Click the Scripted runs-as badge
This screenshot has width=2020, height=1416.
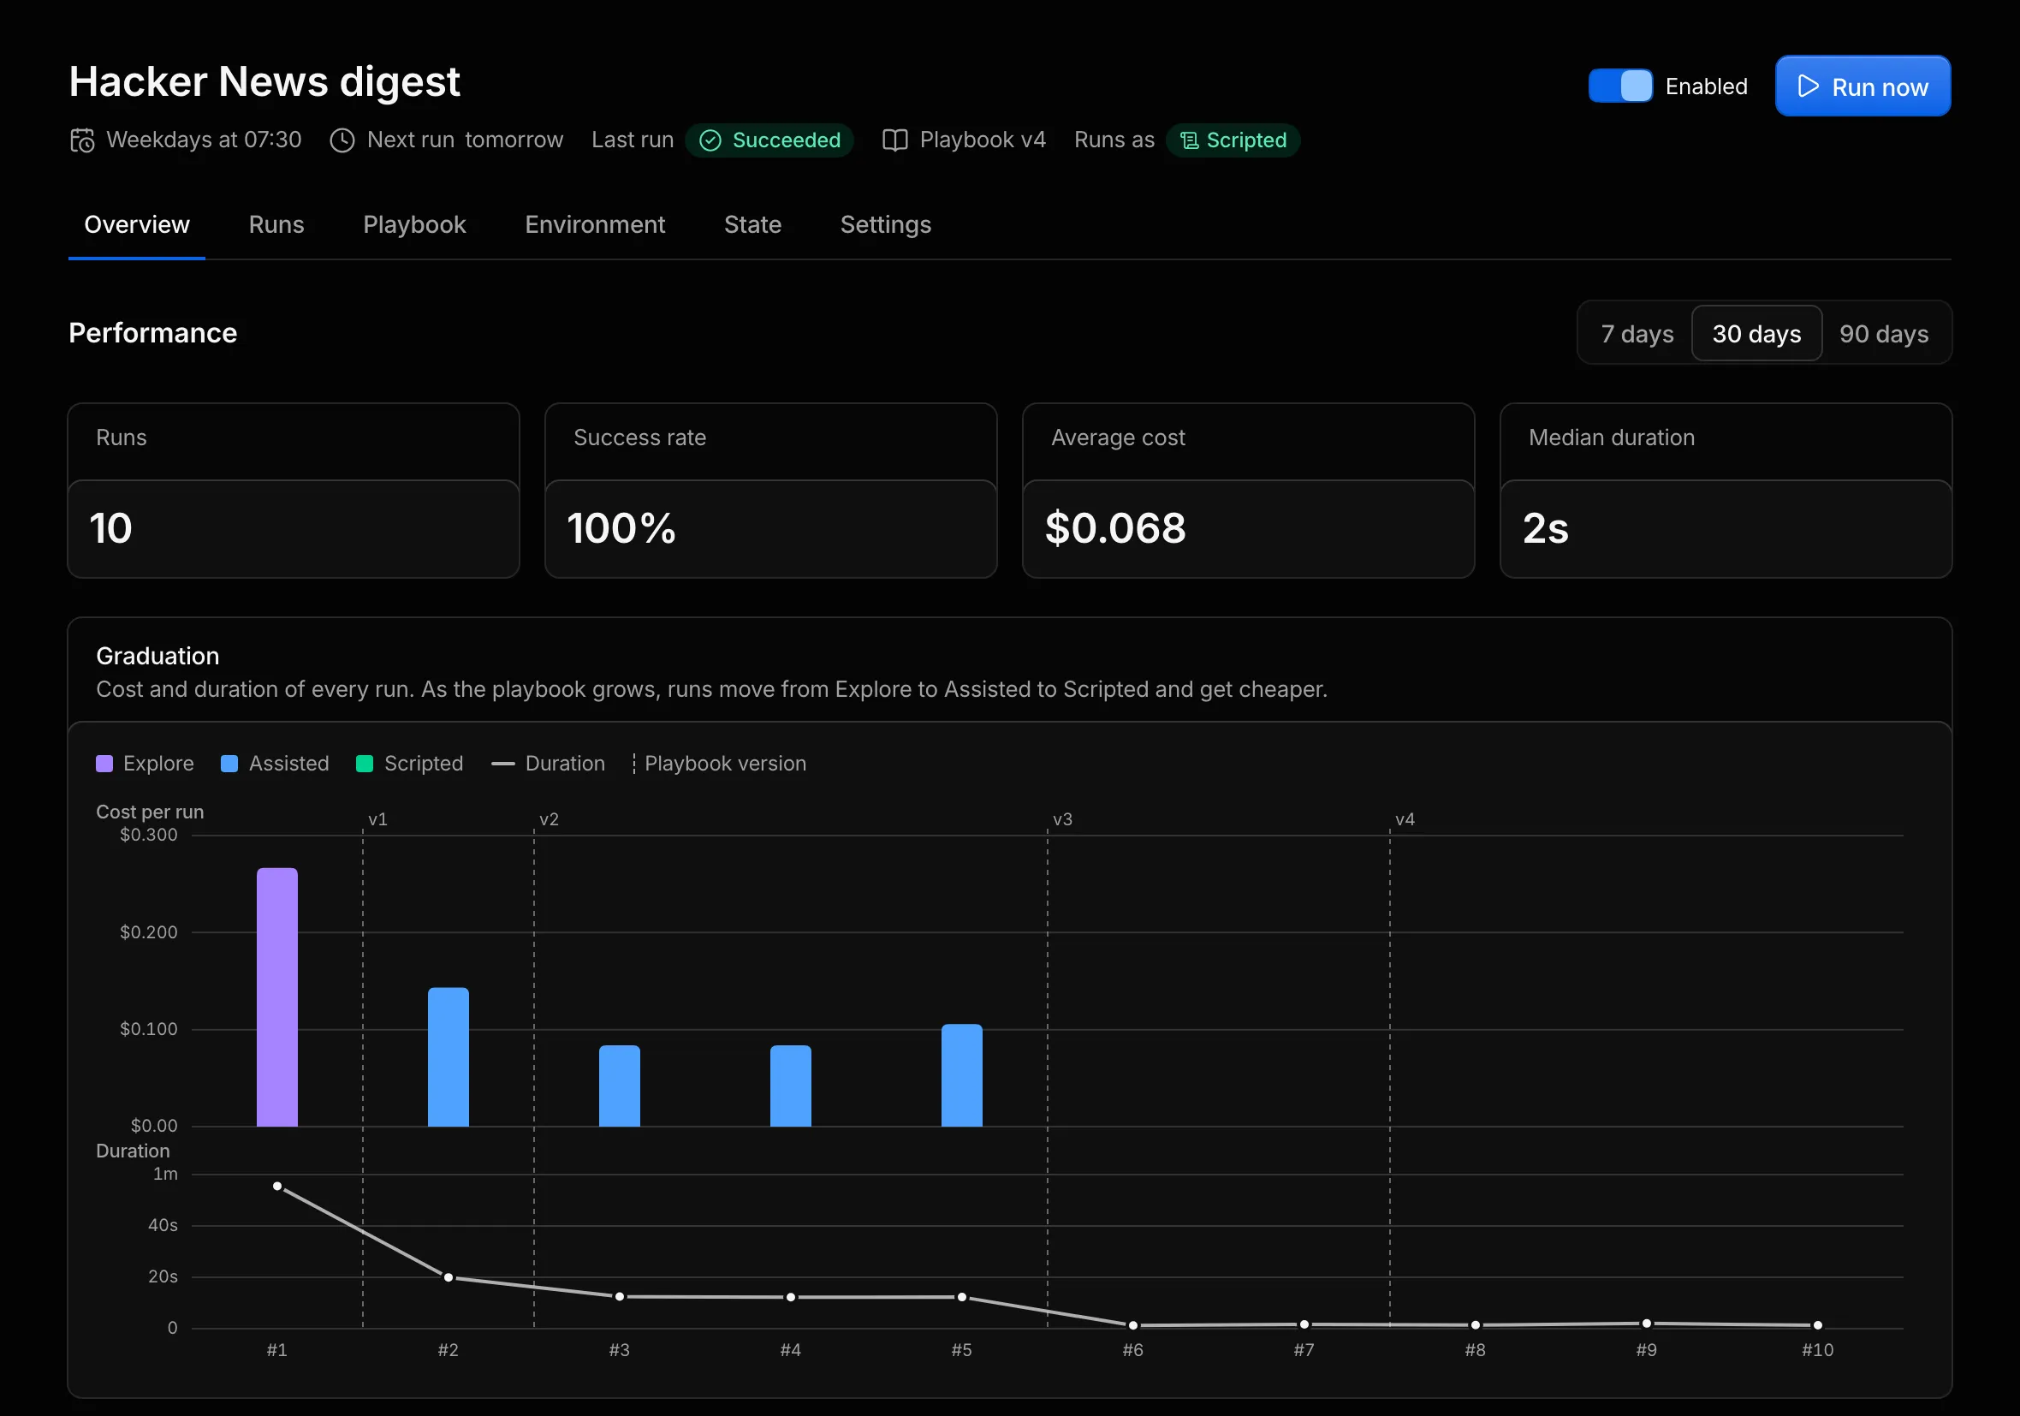click(x=1233, y=140)
